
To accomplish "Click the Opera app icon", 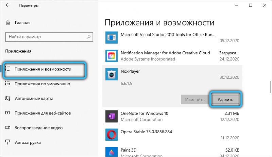I will point(112,135).
